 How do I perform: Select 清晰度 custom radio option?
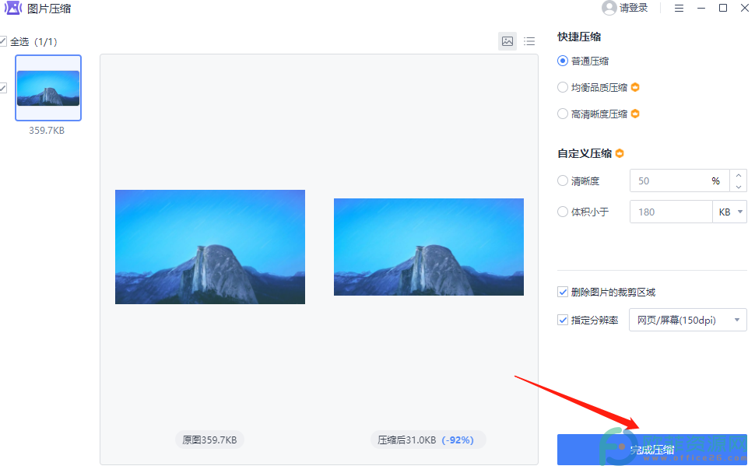[x=563, y=181]
